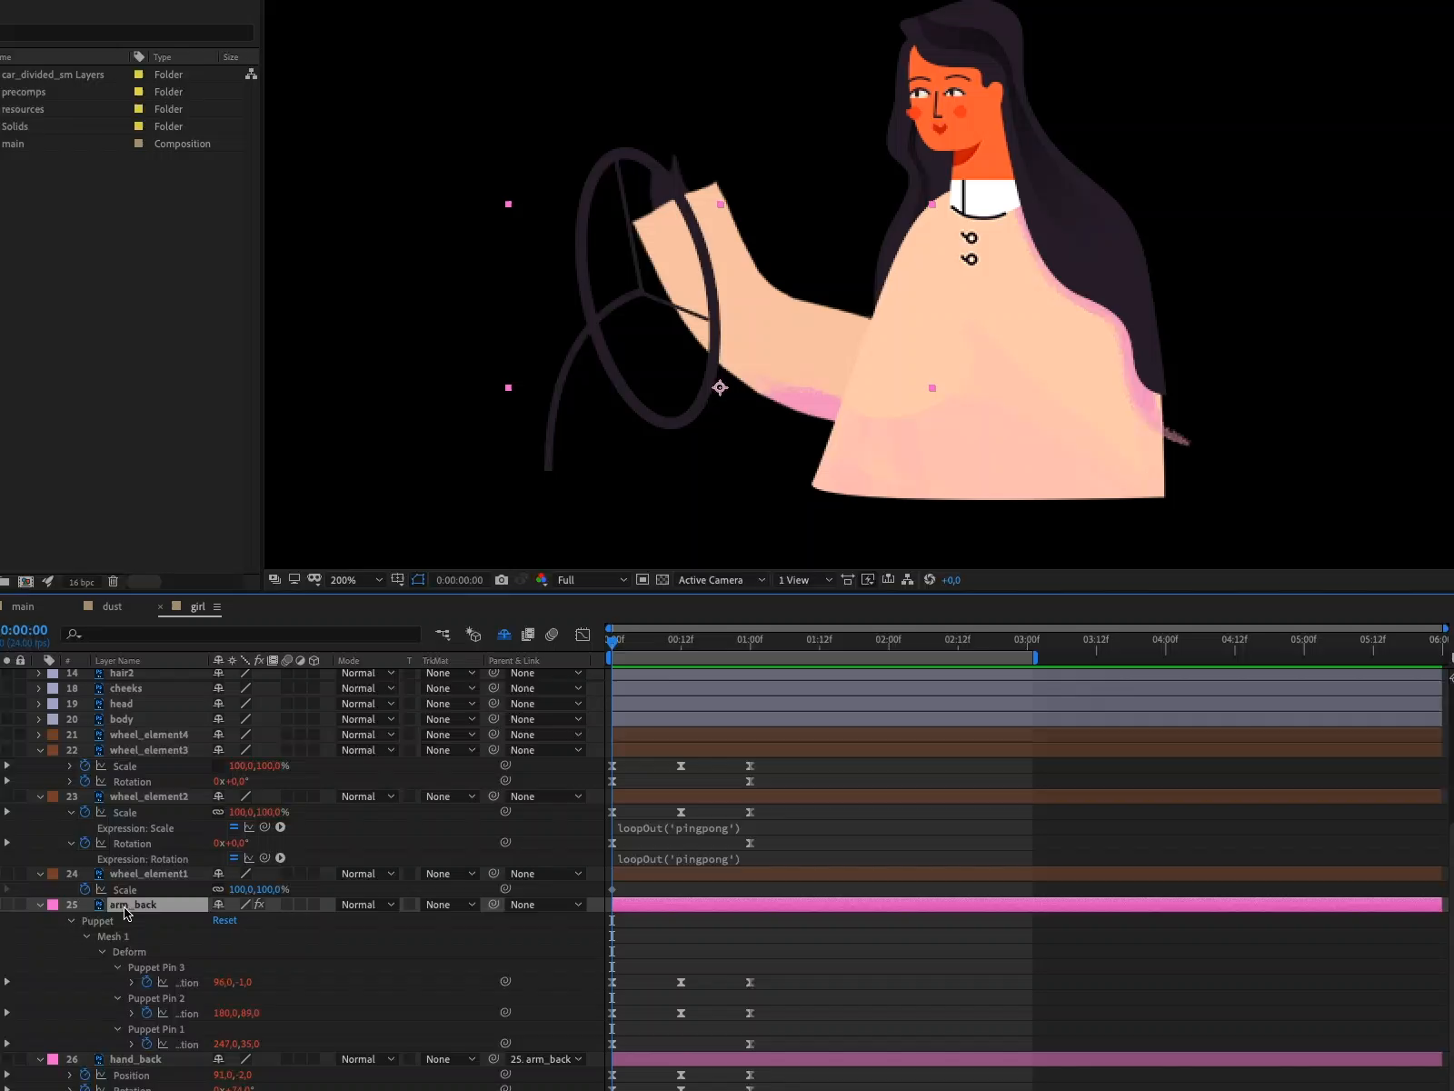Image resolution: width=1454 pixels, height=1091 pixels.
Task: Toggle the transparency grid icon in viewer
Action: [662, 580]
